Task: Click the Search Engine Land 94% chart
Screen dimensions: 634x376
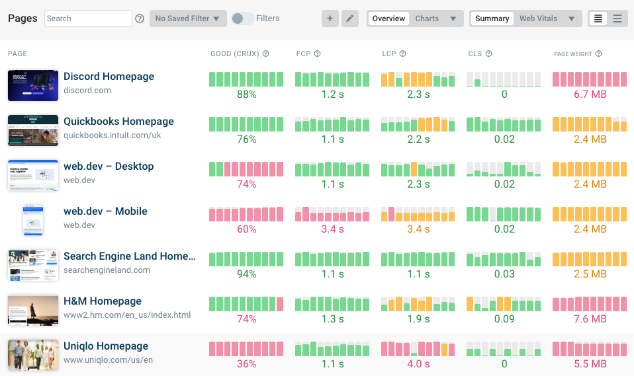Action: [x=246, y=259]
